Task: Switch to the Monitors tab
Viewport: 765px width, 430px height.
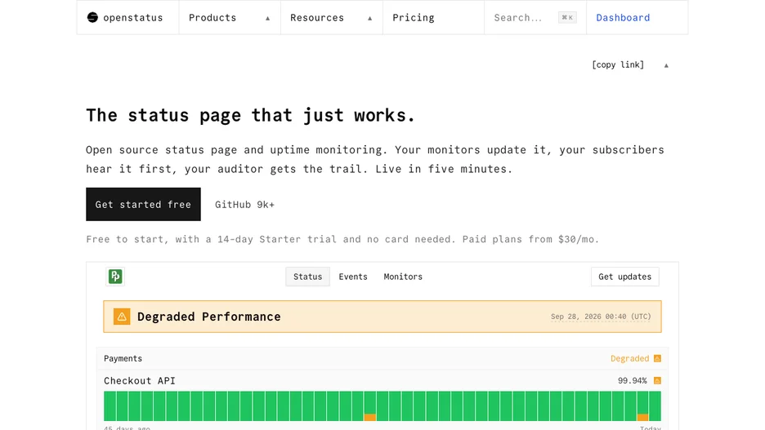Action: tap(403, 277)
